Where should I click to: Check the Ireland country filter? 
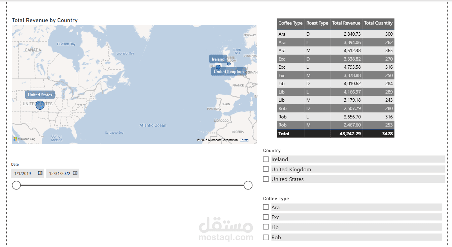click(x=266, y=159)
